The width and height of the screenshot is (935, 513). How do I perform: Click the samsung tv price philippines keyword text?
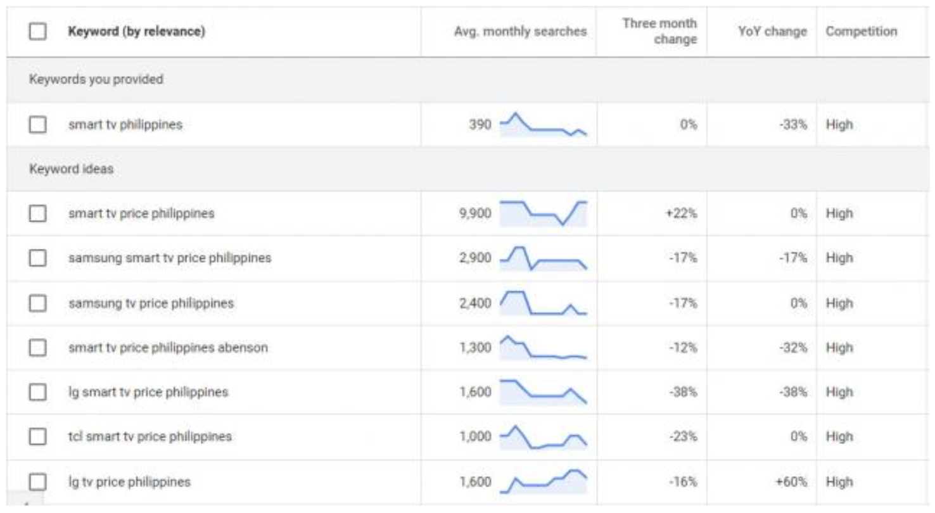coord(151,303)
